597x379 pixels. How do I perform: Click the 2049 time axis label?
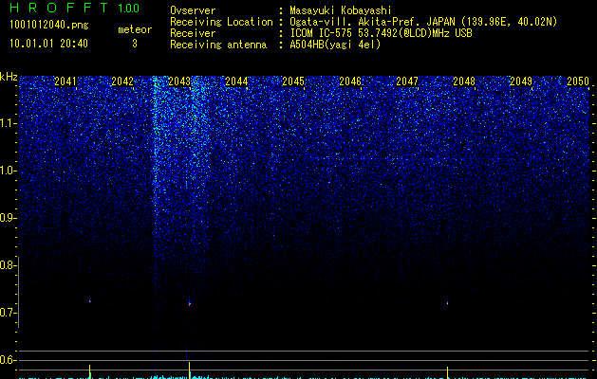click(x=521, y=81)
